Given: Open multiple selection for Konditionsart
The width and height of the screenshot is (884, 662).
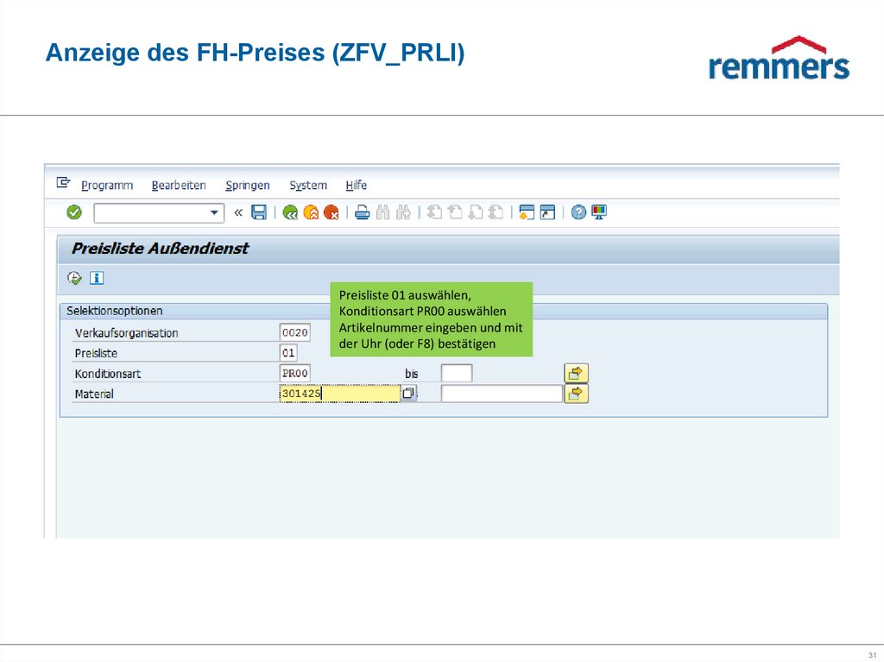Looking at the screenshot, I should tap(575, 372).
